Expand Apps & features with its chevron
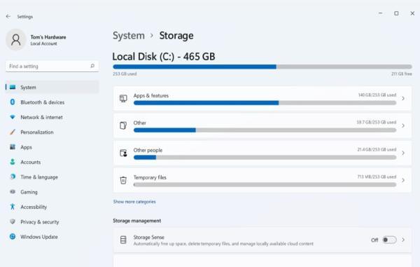420x267 pixels. pyautogui.click(x=403, y=98)
